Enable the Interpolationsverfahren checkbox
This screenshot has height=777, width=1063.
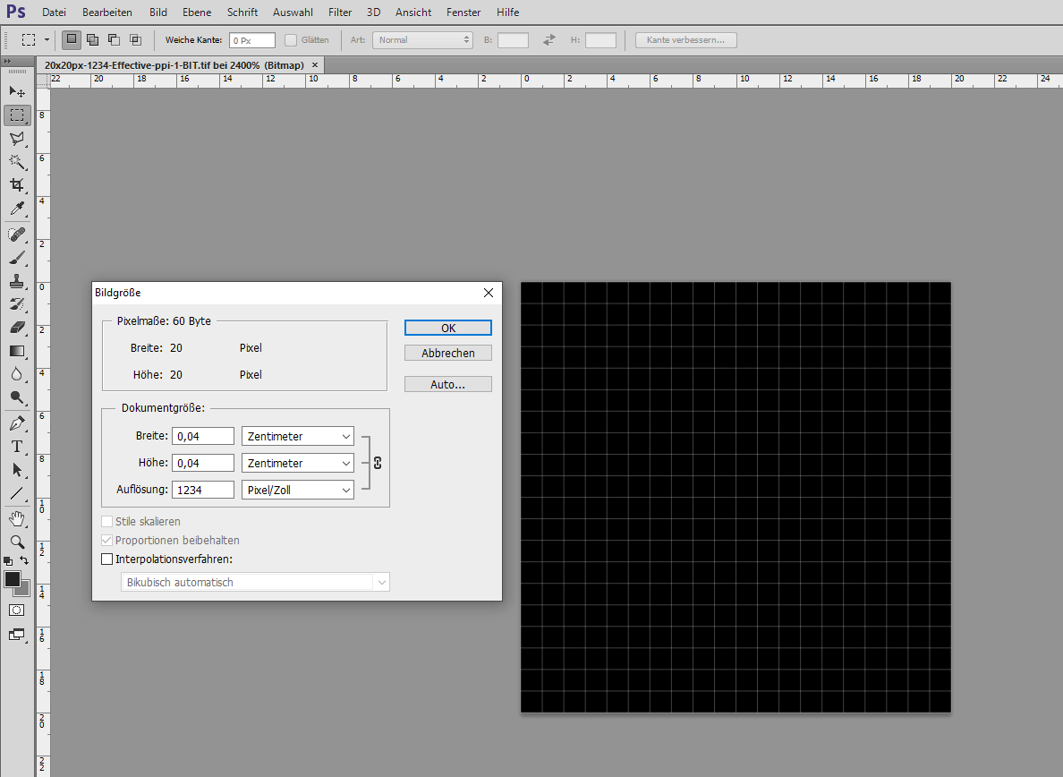107,558
